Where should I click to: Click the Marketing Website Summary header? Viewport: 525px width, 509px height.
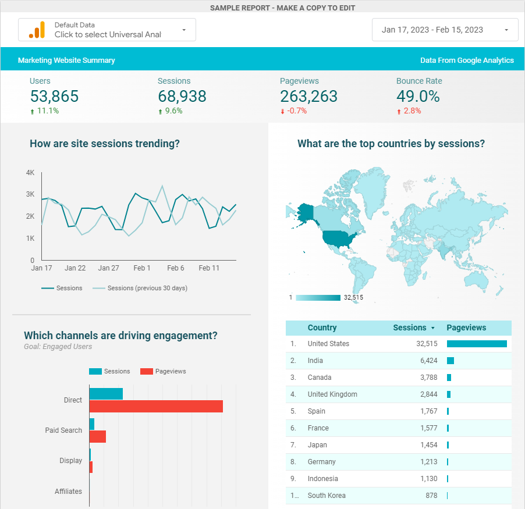tap(66, 59)
